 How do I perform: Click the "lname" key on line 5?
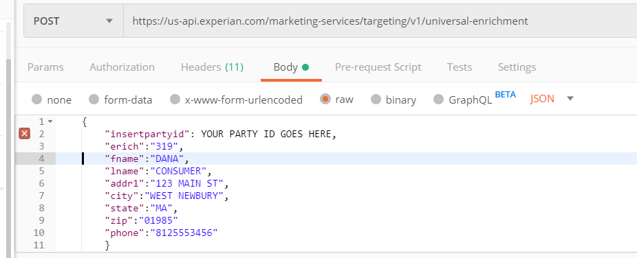125,171
